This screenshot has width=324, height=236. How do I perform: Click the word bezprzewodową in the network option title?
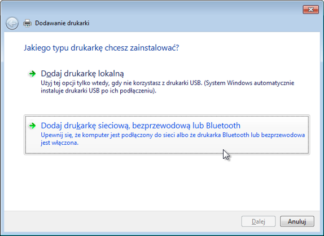[x=160, y=126]
